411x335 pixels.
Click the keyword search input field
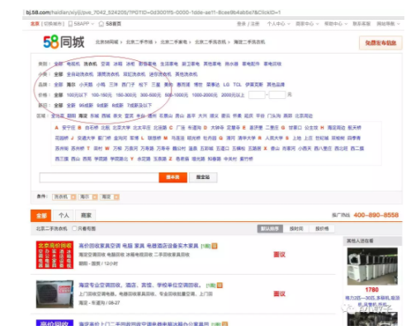pos(99,177)
